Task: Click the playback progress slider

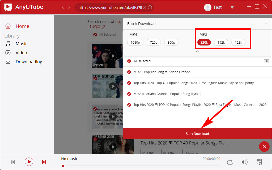Action: coord(141,166)
